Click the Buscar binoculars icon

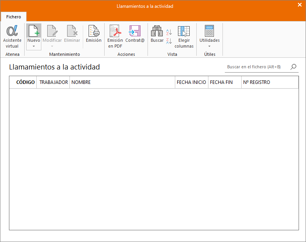coord(157,31)
